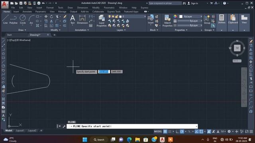Toggle annotation objects visibility in status bar
255x143 pixels.
(209, 131)
